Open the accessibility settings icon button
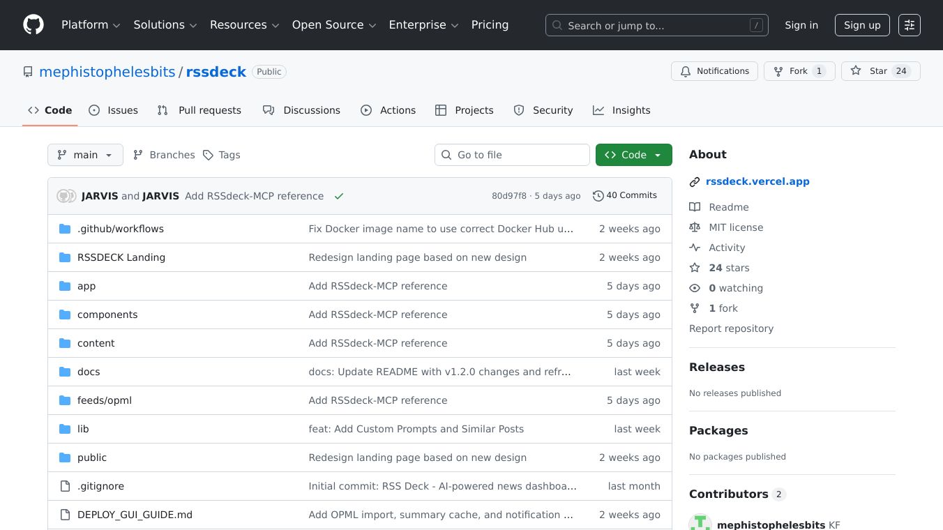Viewport: 943px width, 530px height. coord(910,25)
